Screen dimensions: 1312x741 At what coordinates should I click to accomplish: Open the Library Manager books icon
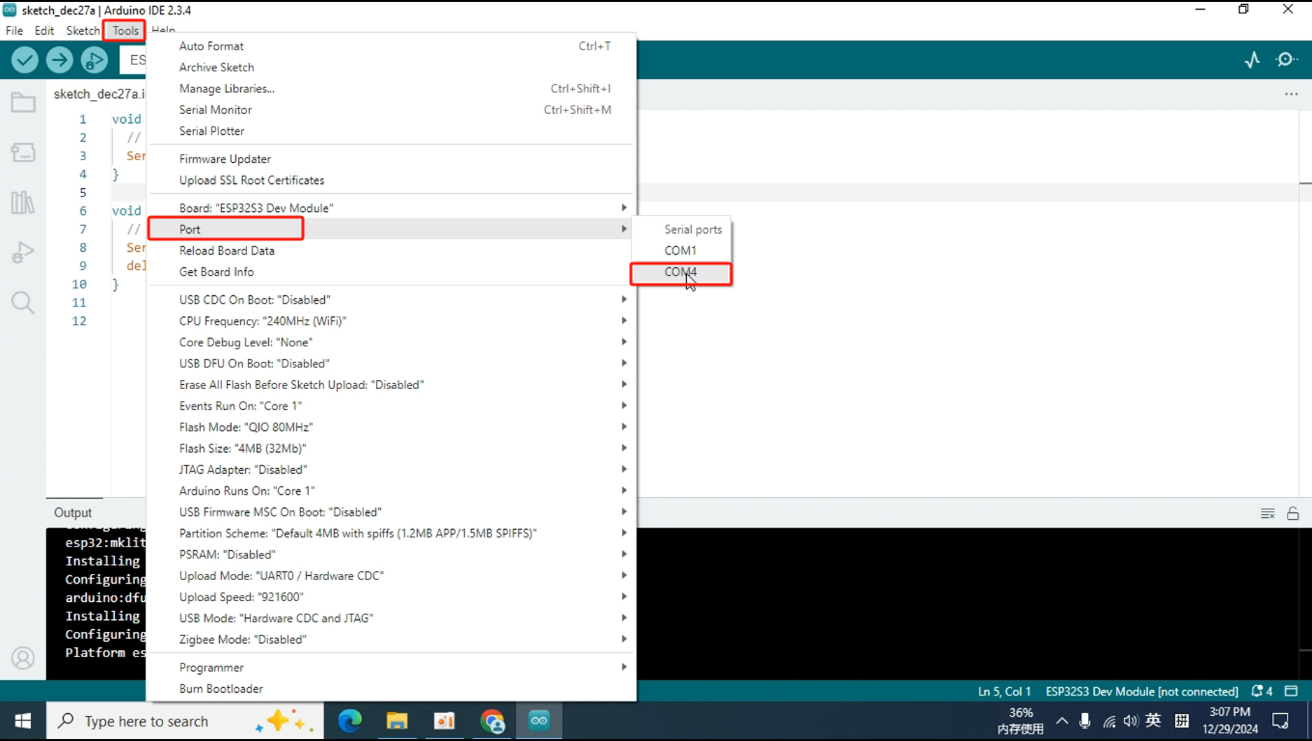click(23, 203)
